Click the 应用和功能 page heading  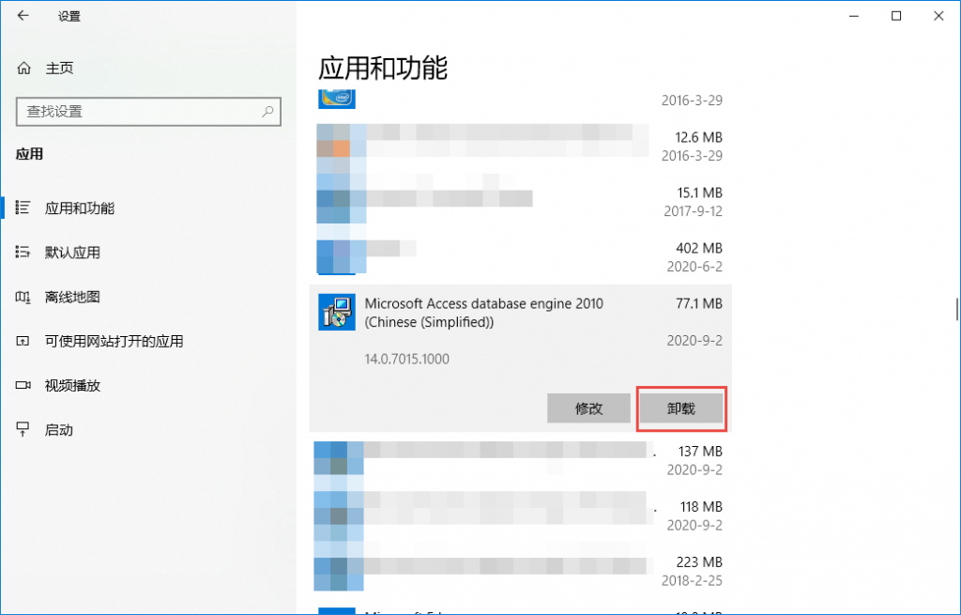[x=383, y=68]
